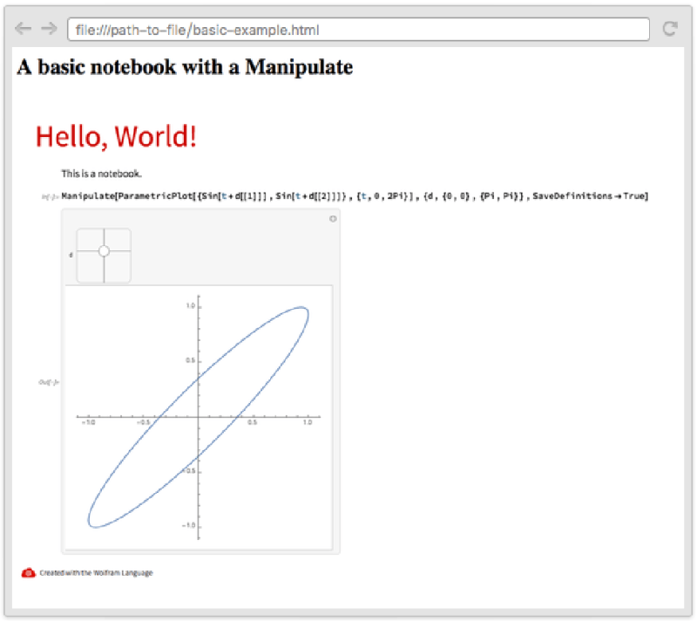Open the Created with the Wolfram Language link
This screenshot has width=697, height=622.
pos(96,573)
